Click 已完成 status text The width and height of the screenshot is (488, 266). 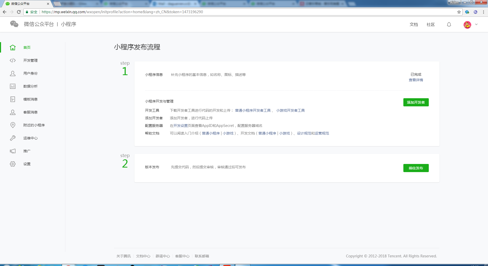tap(416, 74)
